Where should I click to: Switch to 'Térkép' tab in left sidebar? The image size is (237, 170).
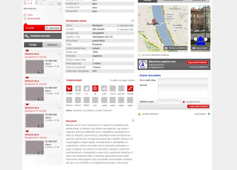(33, 45)
